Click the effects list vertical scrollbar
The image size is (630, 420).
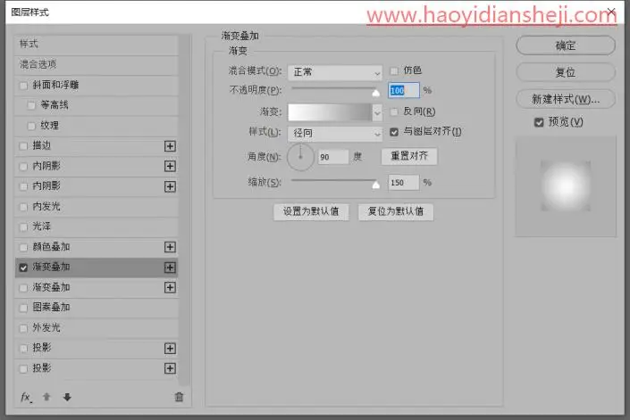184,210
